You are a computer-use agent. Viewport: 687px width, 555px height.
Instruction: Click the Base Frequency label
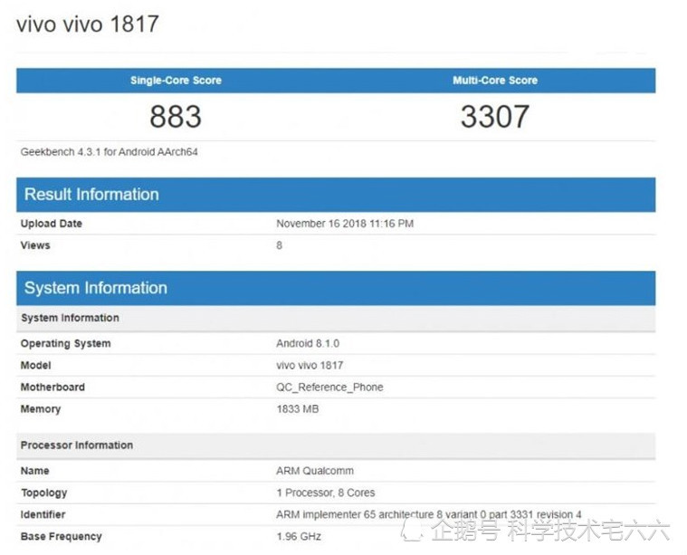click(61, 537)
